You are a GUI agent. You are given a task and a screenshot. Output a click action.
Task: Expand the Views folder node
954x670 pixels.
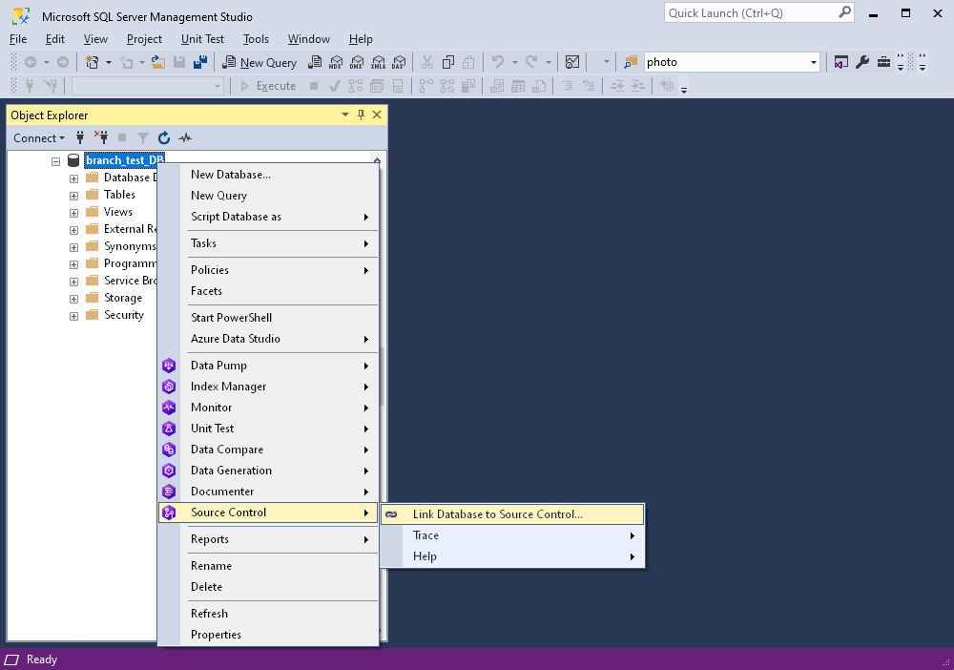[73, 213]
